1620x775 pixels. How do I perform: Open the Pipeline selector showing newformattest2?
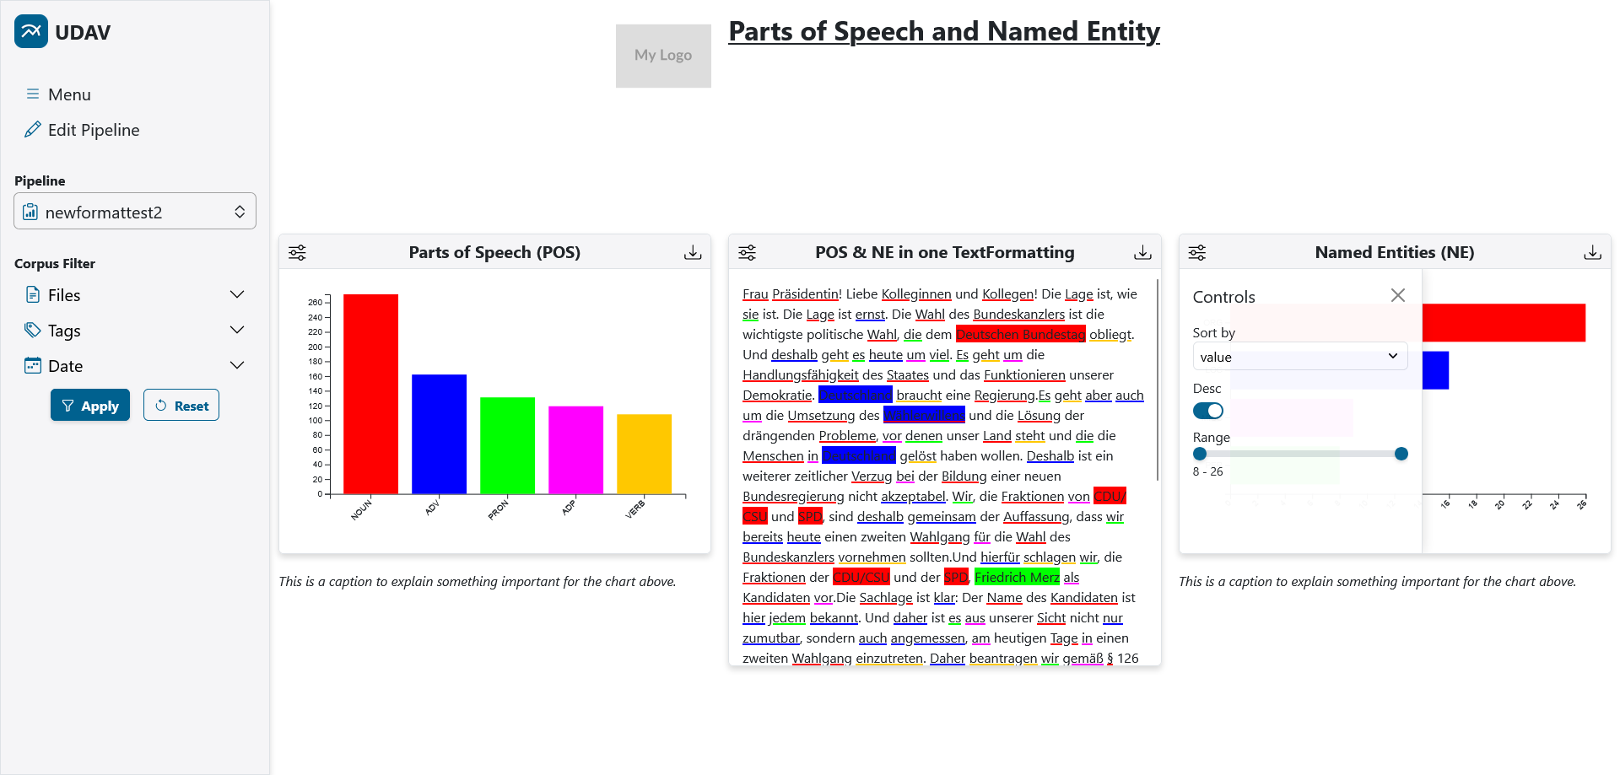(135, 211)
